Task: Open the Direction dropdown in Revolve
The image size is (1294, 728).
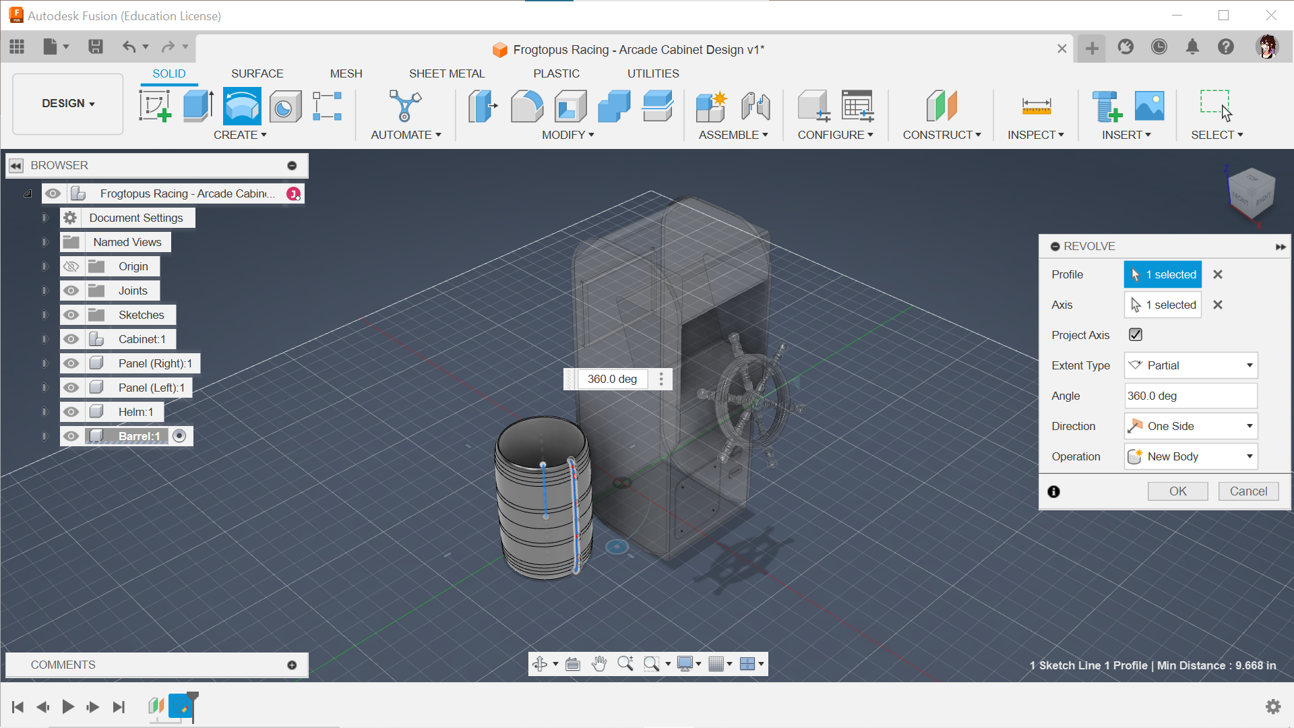Action: pyautogui.click(x=1191, y=425)
